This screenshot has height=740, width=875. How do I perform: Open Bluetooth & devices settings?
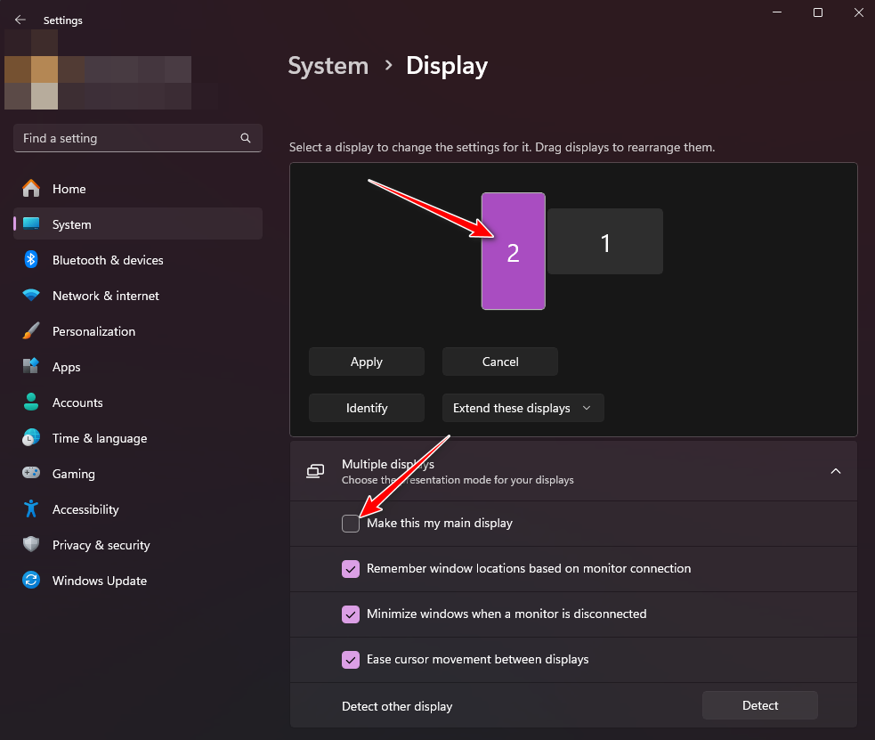(109, 260)
